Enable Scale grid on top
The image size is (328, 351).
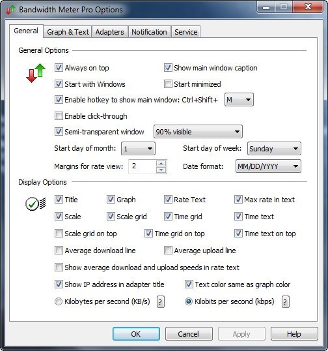[59, 234]
